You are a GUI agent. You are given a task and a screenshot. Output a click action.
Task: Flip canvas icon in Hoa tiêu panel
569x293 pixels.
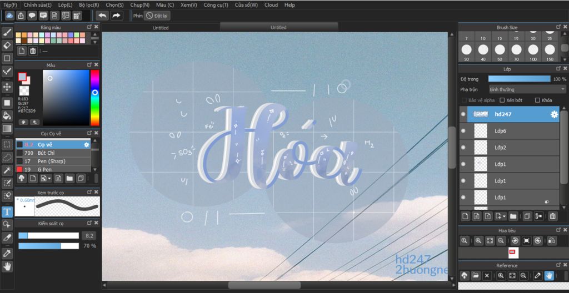552,240
